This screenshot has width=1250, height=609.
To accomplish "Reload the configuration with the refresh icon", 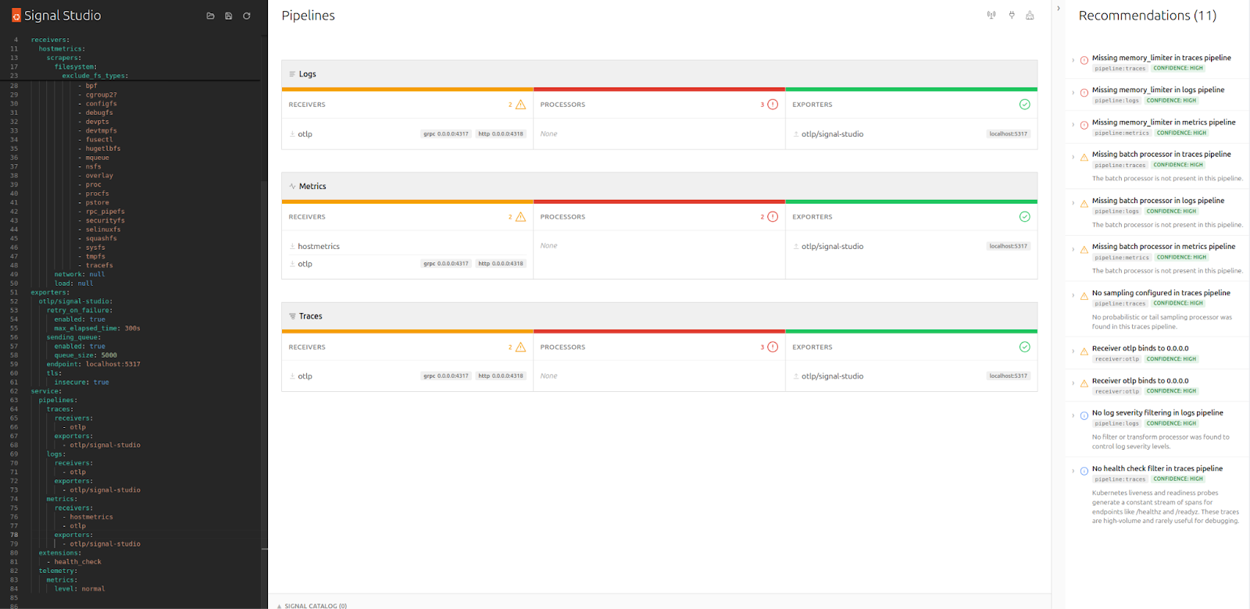I will (247, 16).
